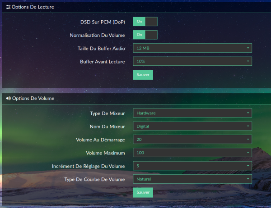Toggle the DSD Sur PCM (DoP) switch
The image size is (271, 208).
145,22
